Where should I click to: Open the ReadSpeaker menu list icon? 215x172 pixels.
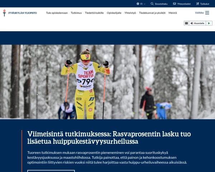click(186, 23)
